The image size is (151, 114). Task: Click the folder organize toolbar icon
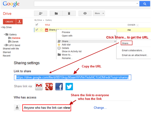[x=56, y=13]
